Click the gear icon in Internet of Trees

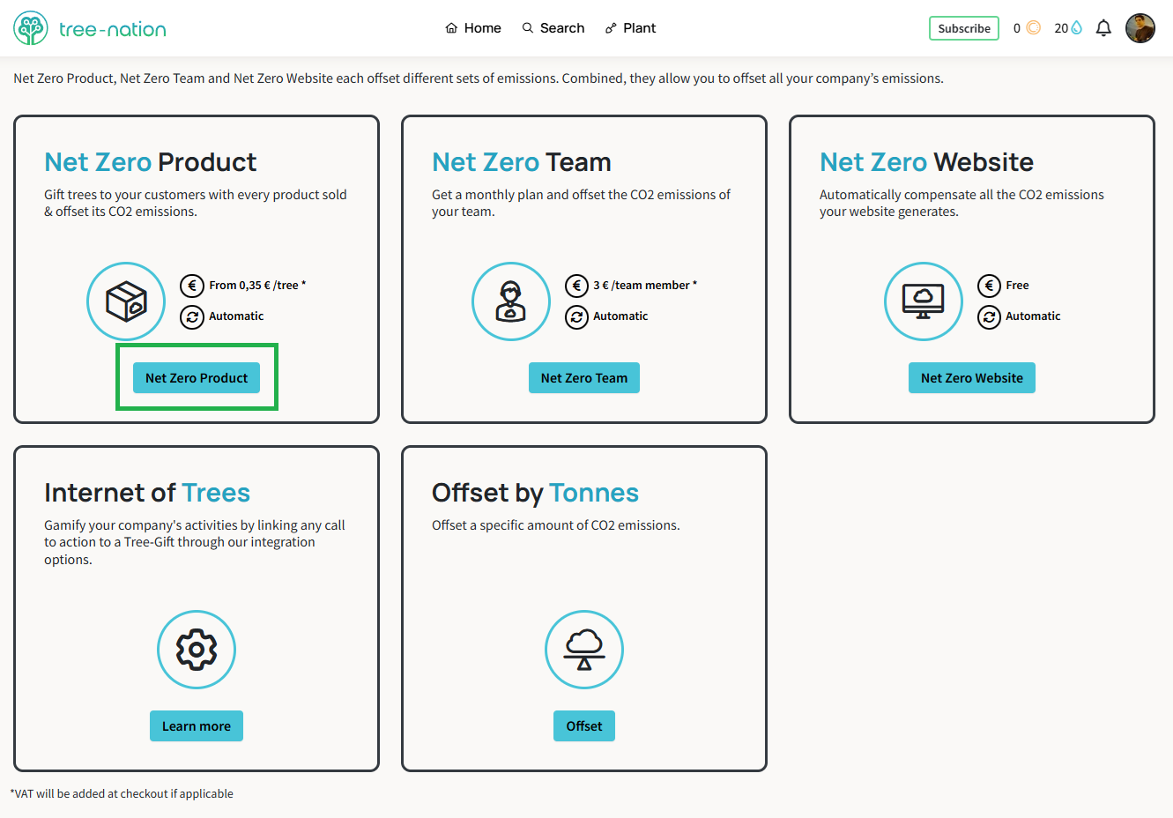[x=197, y=650]
